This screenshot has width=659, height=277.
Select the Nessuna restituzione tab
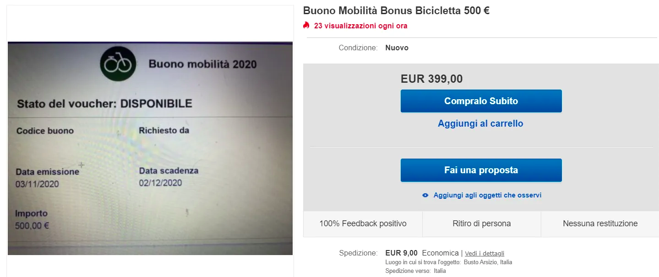pos(600,224)
